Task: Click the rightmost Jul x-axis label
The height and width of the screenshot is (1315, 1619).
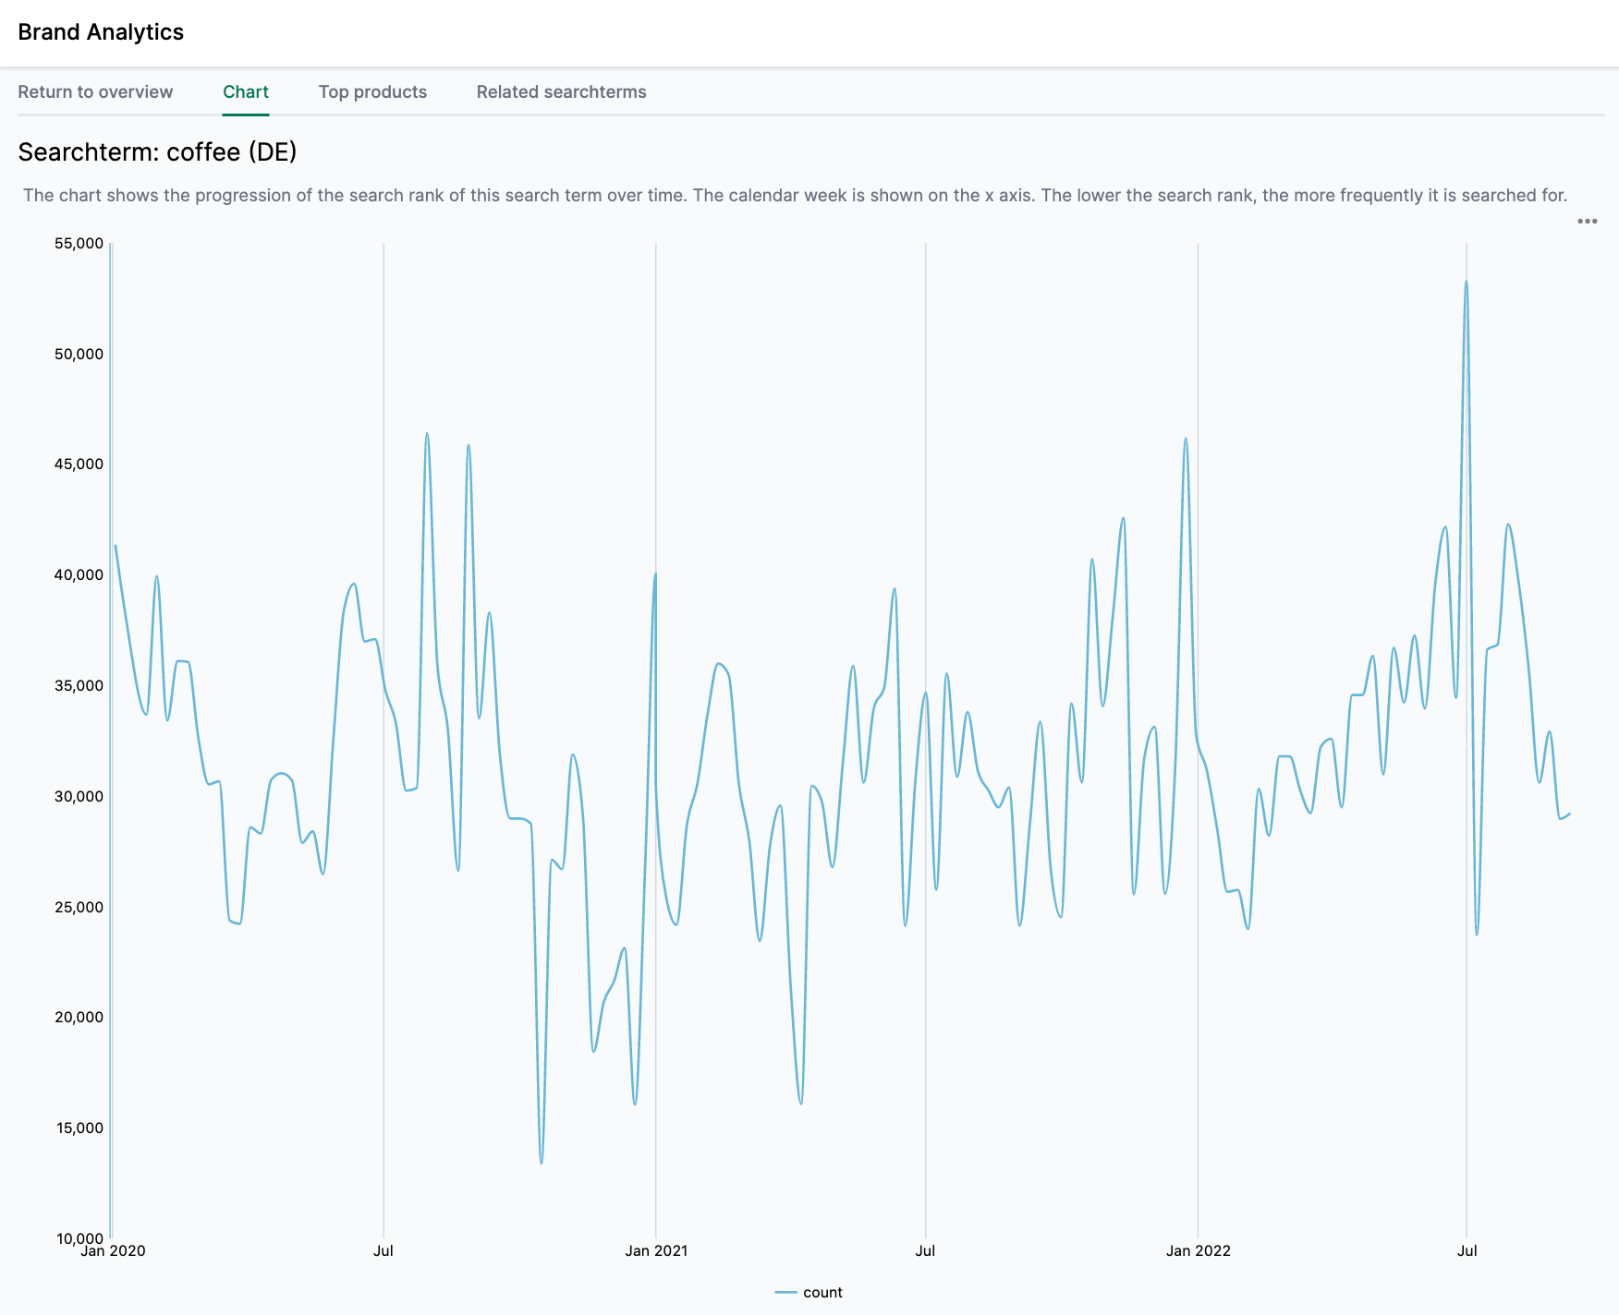Action: (x=1467, y=1251)
